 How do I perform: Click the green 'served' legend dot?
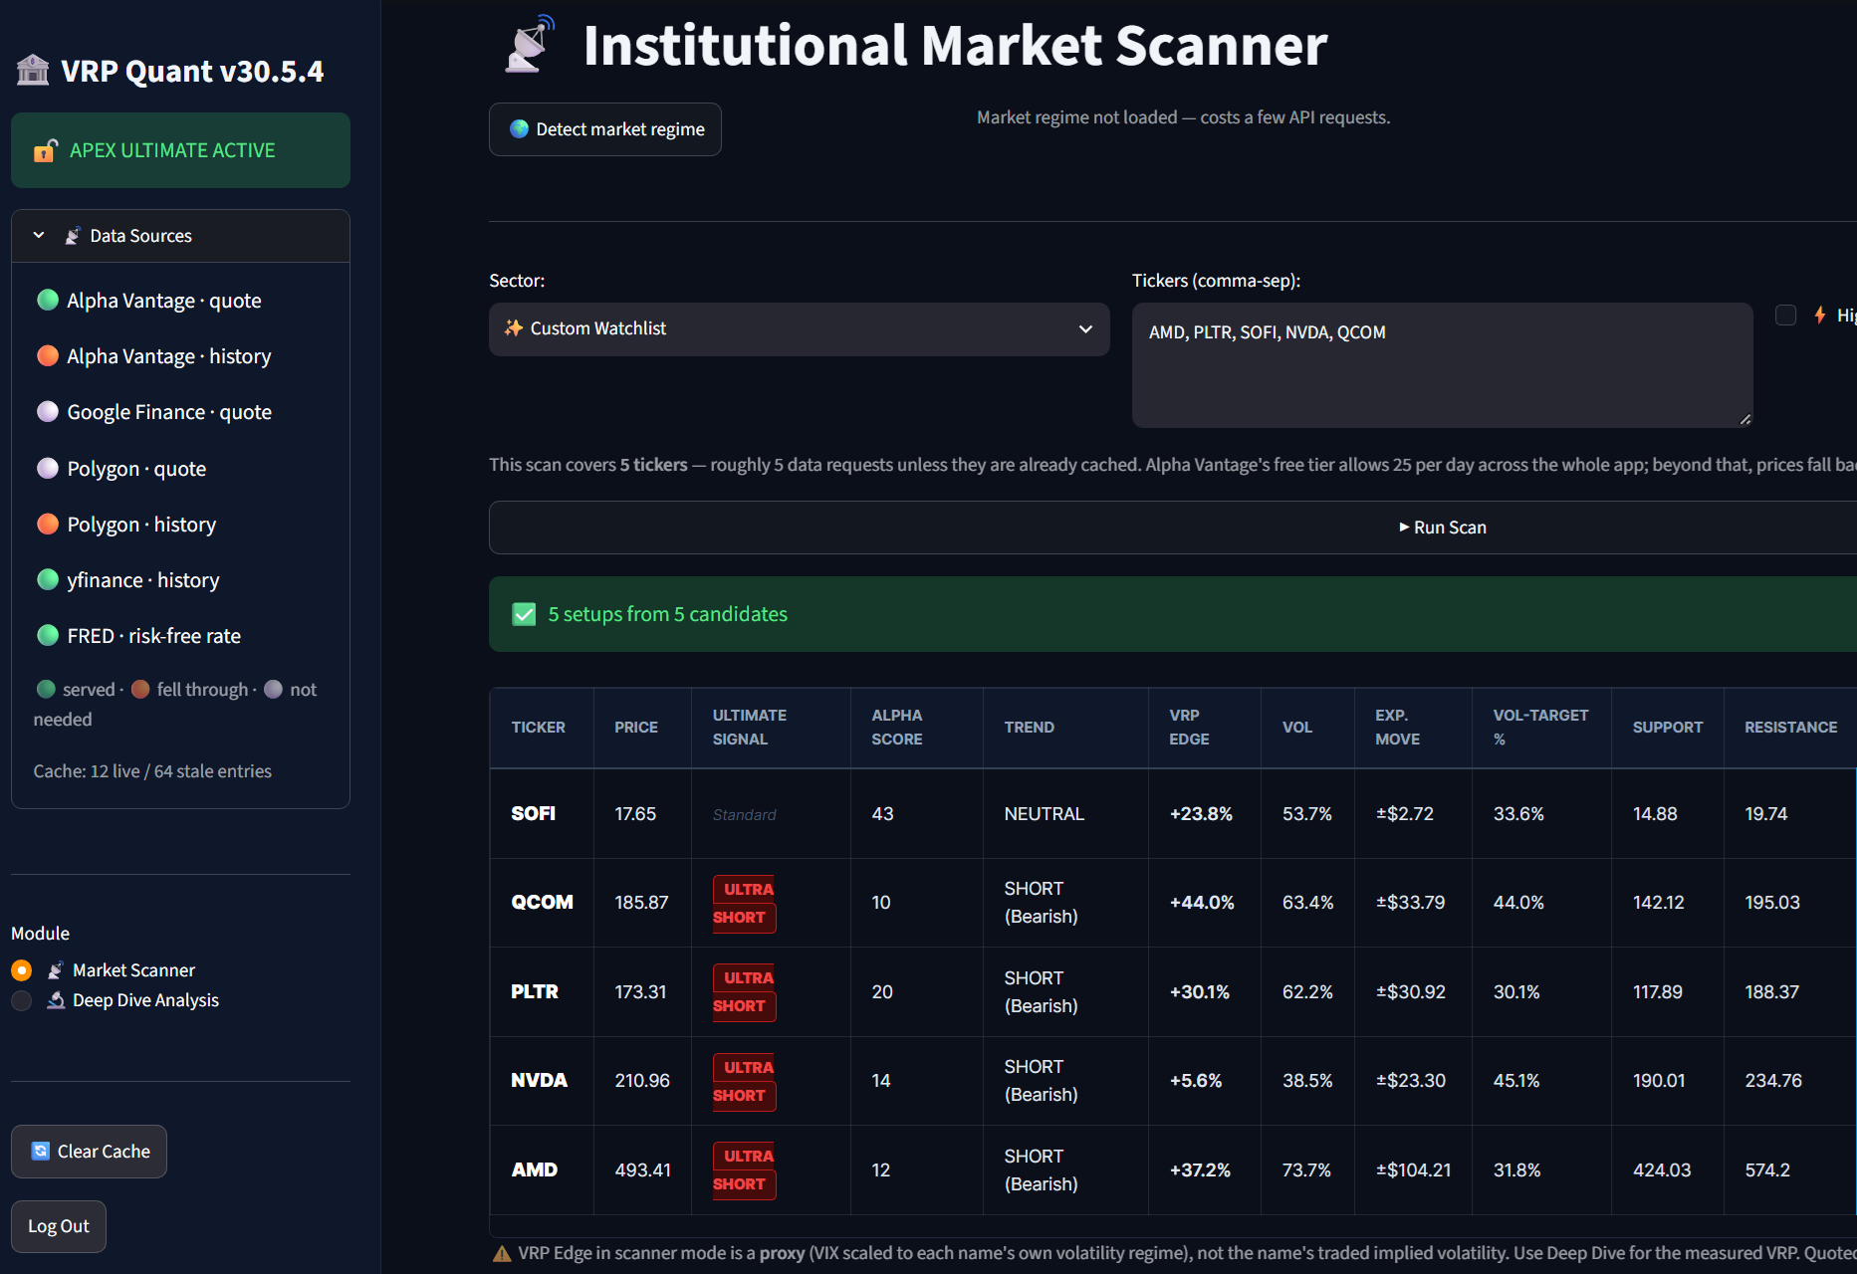46,689
